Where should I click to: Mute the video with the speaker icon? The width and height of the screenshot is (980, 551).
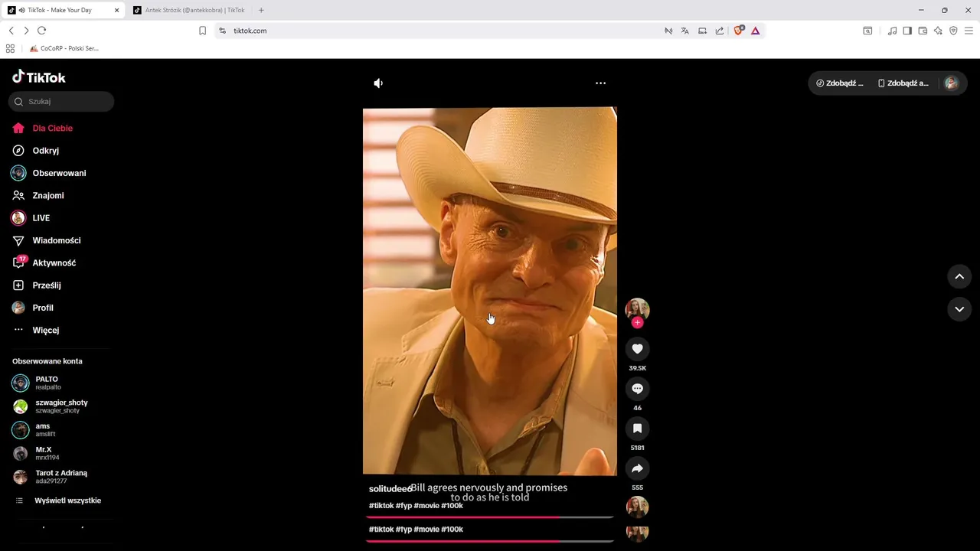pos(378,83)
